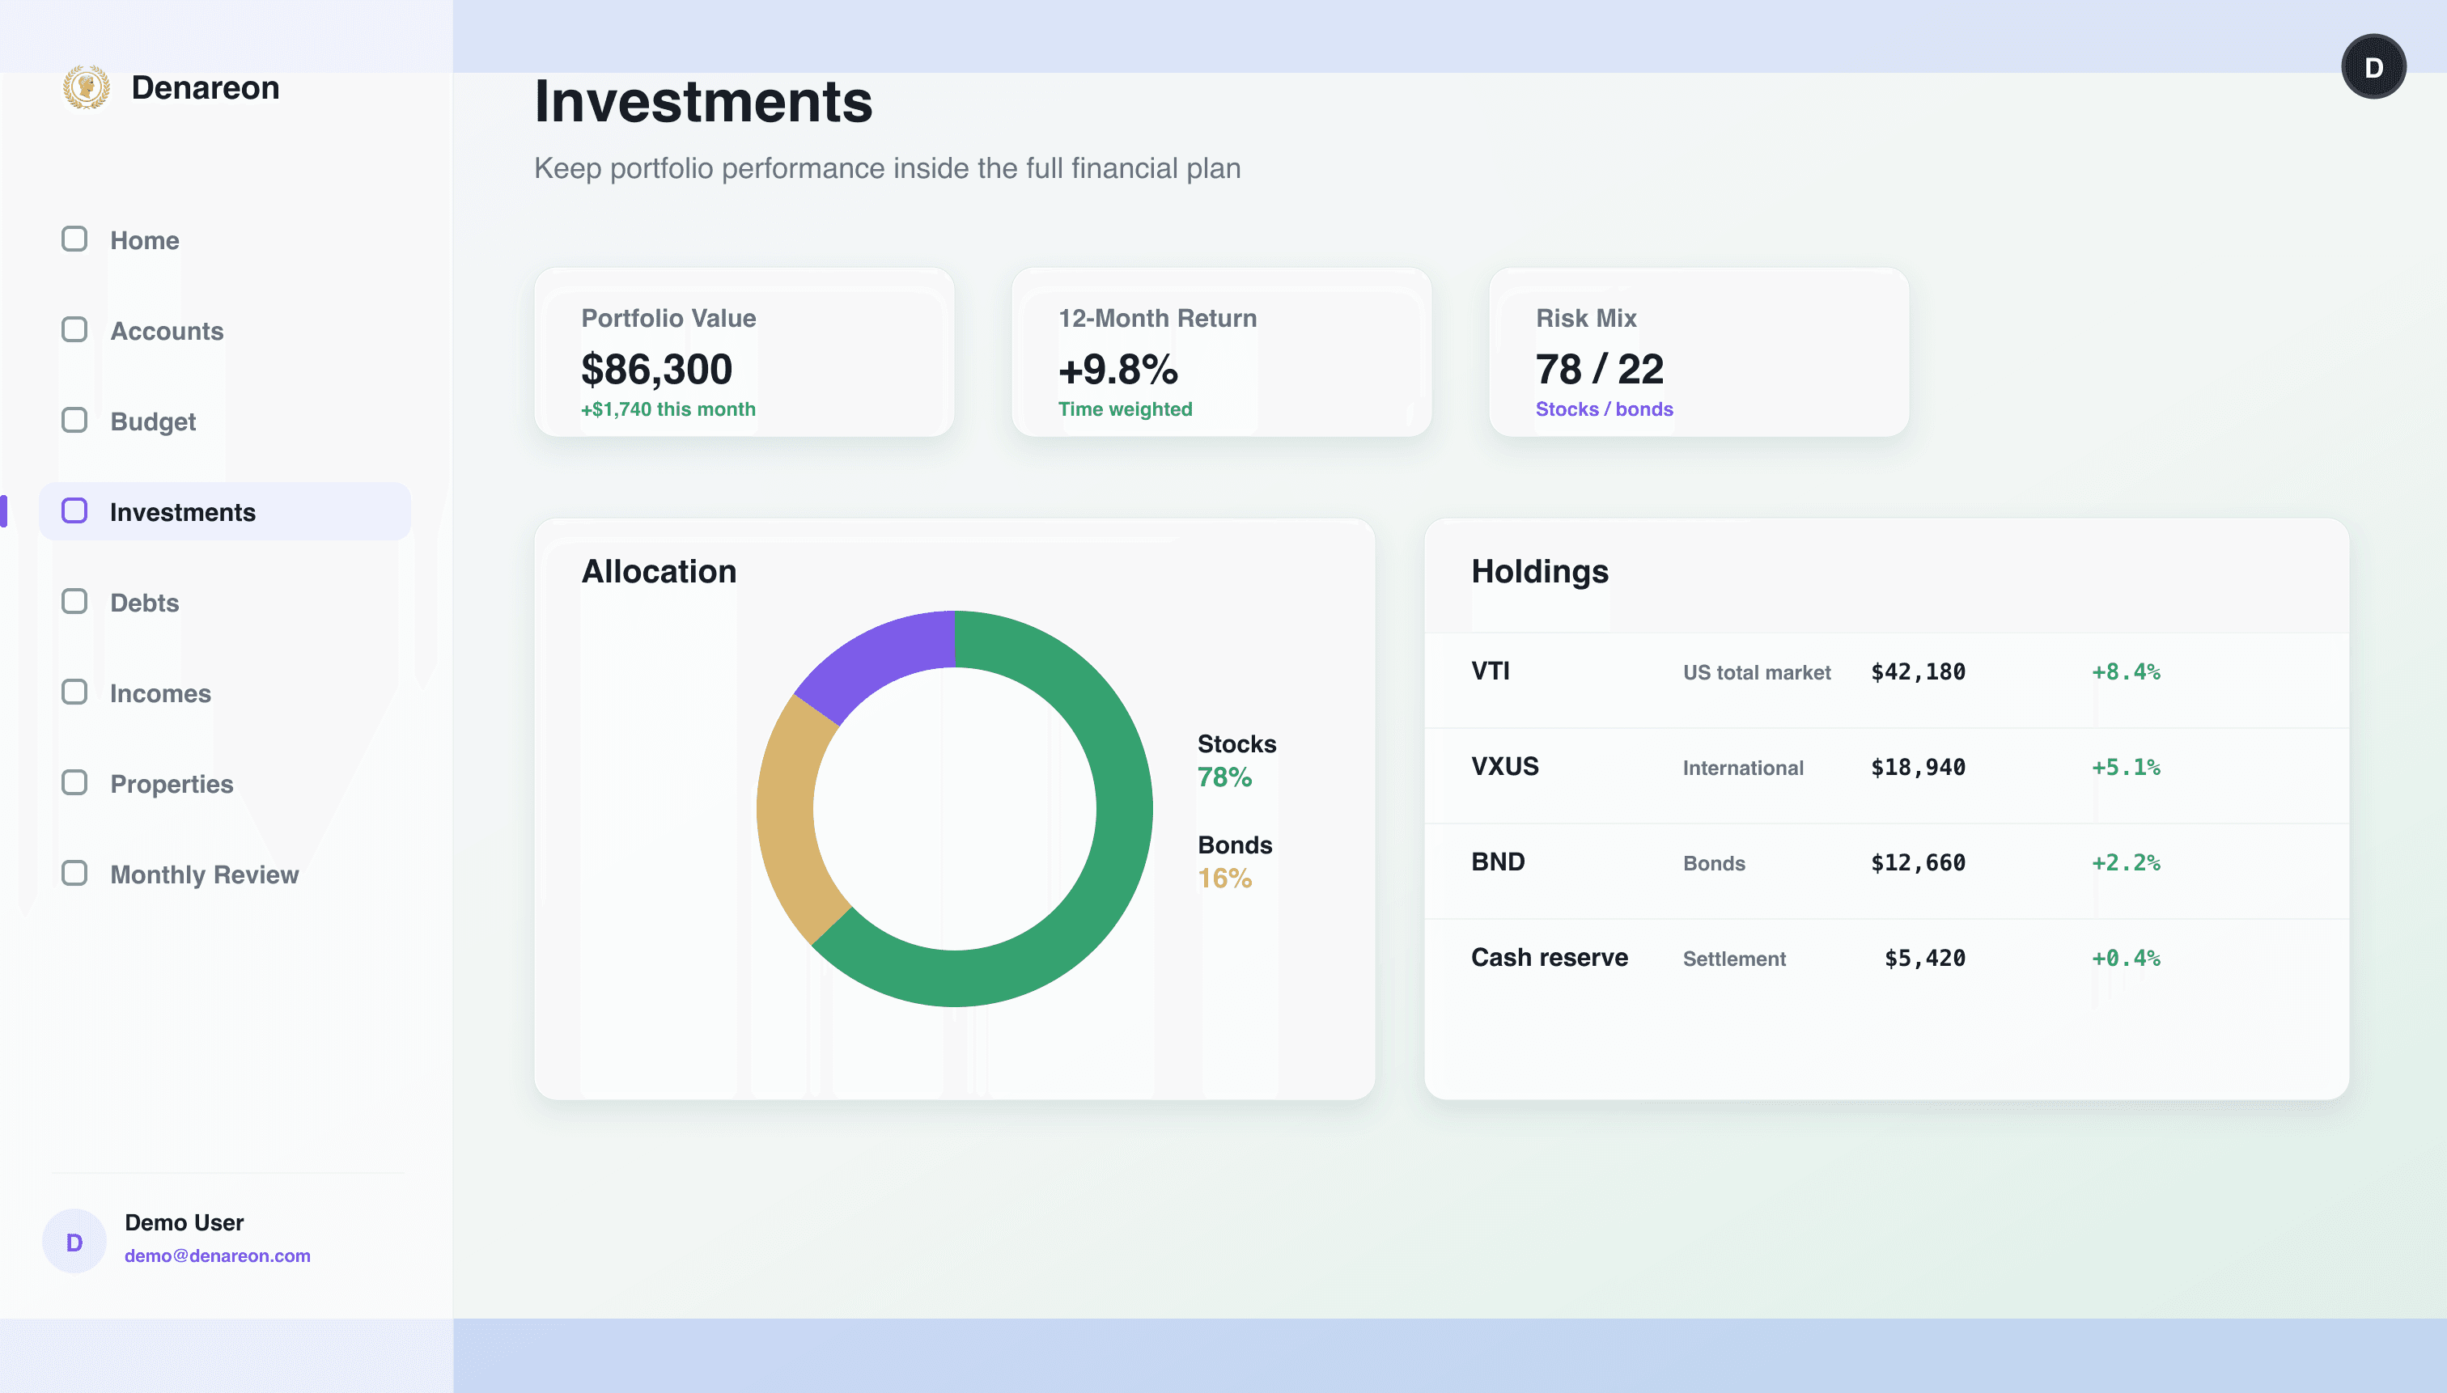Select the Cash reserve holding row
Screen dimensions: 2447x1393
[x=1886, y=967]
